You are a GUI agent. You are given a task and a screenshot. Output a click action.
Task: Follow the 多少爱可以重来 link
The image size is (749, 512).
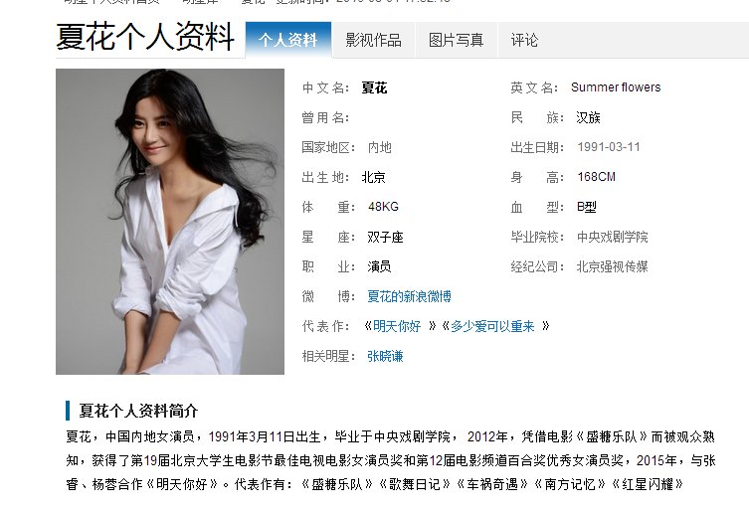pos(492,327)
